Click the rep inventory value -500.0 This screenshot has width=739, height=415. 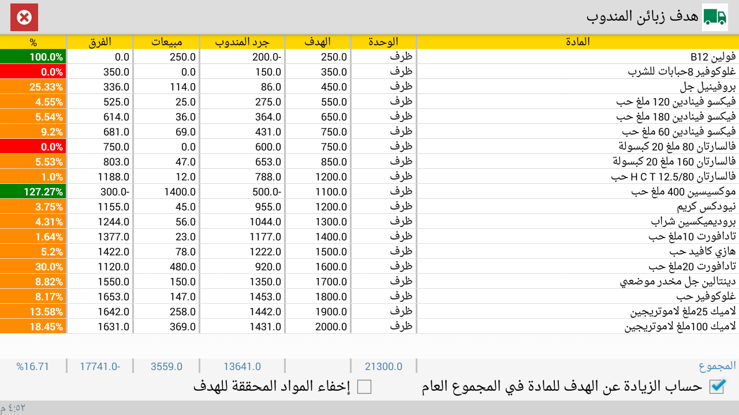click(x=267, y=191)
